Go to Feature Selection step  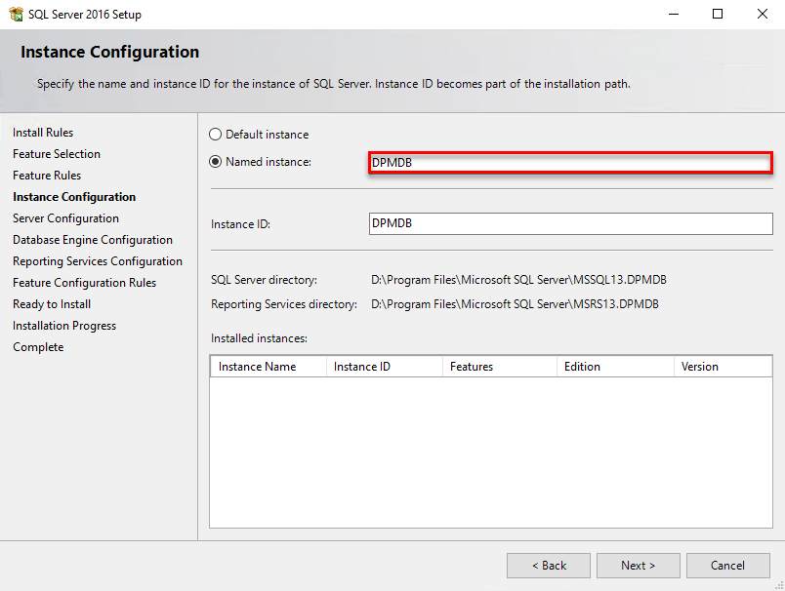pos(57,154)
